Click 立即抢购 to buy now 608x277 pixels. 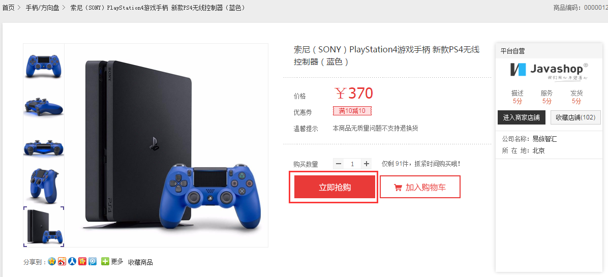tap(335, 187)
